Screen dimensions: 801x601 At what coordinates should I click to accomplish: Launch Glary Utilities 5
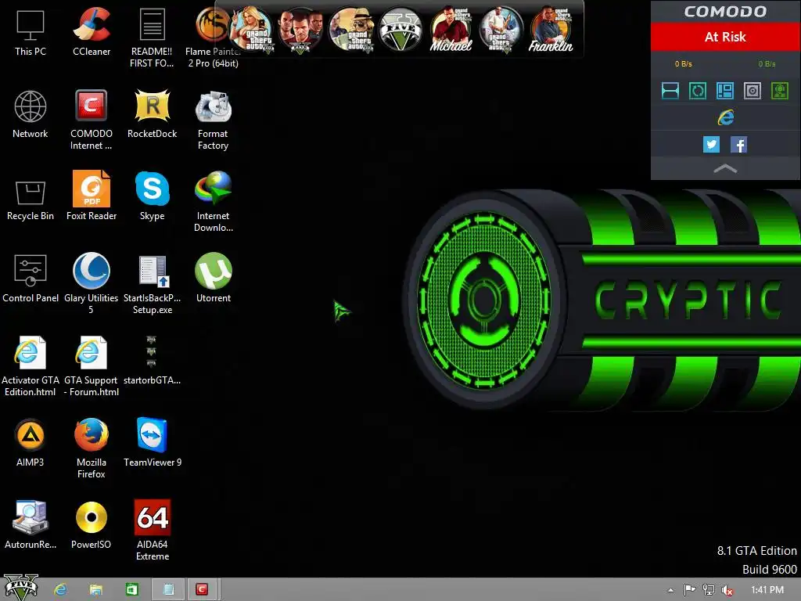tap(92, 284)
